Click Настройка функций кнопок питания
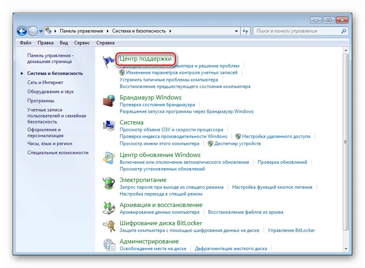 [272, 187]
